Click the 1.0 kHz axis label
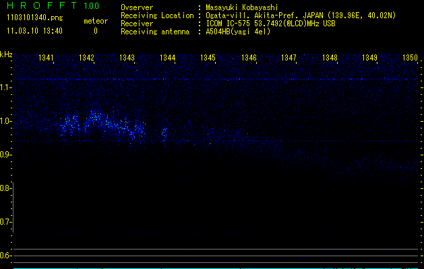424x269 pixels. coord(5,121)
